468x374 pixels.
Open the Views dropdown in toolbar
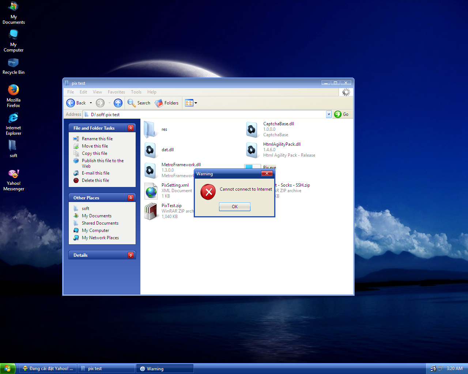pyautogui.click(x=191, y=103)
